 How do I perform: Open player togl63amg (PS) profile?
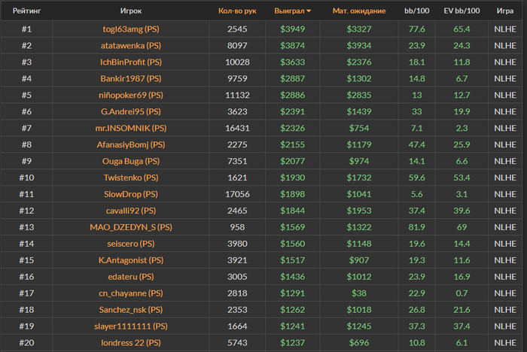click(x=131, y=29)
